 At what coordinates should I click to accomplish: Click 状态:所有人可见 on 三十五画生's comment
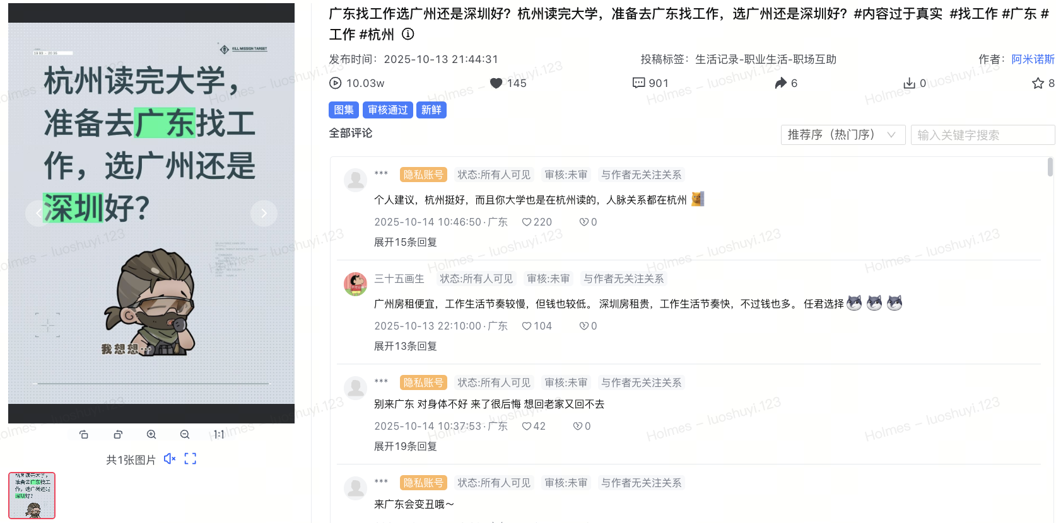pos(476,279)
